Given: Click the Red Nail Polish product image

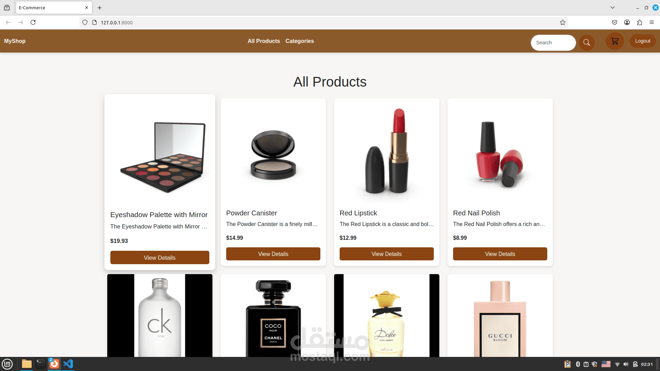Looking at the screenshot, I should 500,153.
